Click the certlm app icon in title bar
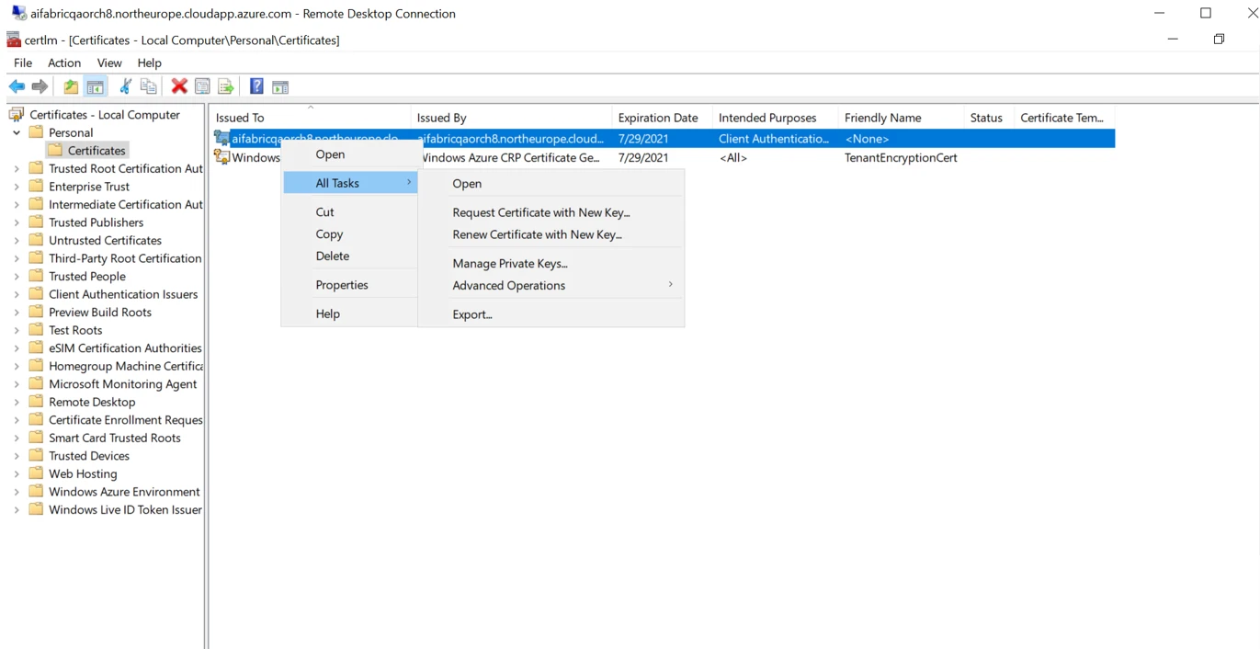The image size is (1260, 649). 14,40
